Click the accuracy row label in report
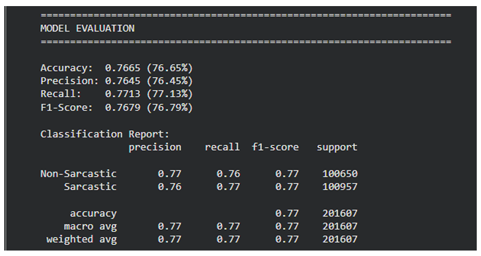This screenshot has width=481, height=256. [x=93, y=213]
